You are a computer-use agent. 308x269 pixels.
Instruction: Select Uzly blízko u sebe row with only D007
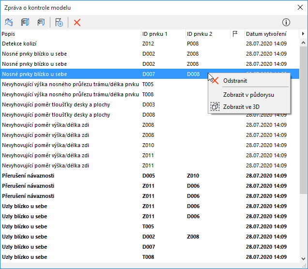(150, 247)
